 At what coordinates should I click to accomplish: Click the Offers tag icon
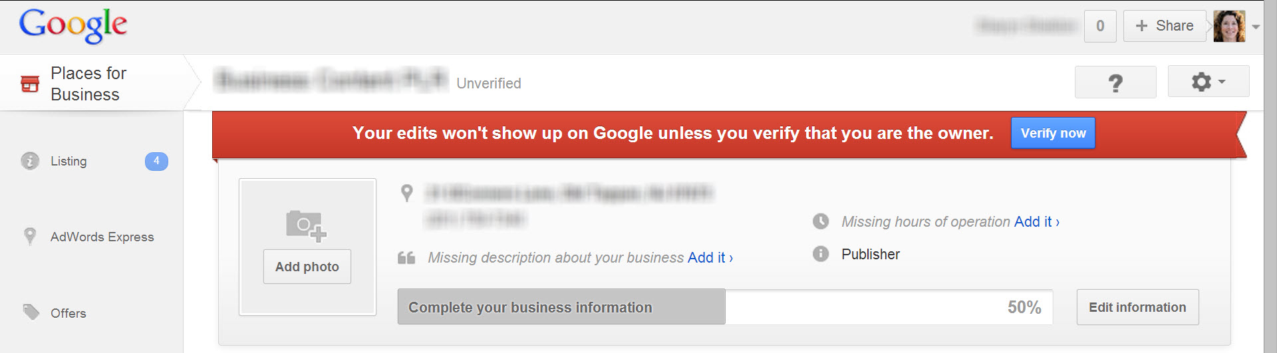tap(31, 312)
